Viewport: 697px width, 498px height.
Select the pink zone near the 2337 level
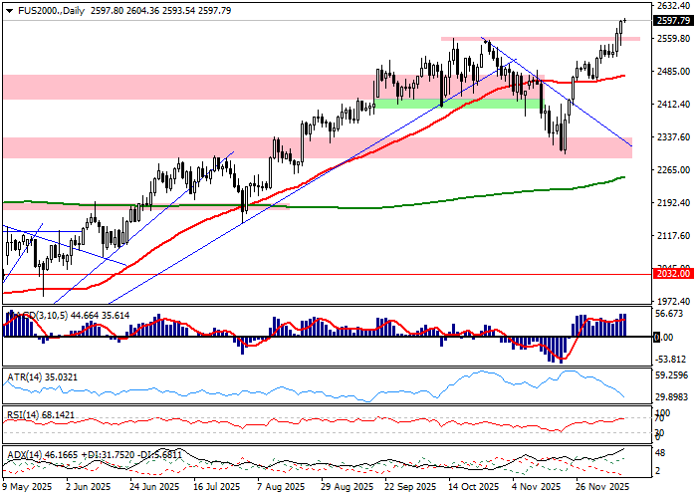[149, 147]
